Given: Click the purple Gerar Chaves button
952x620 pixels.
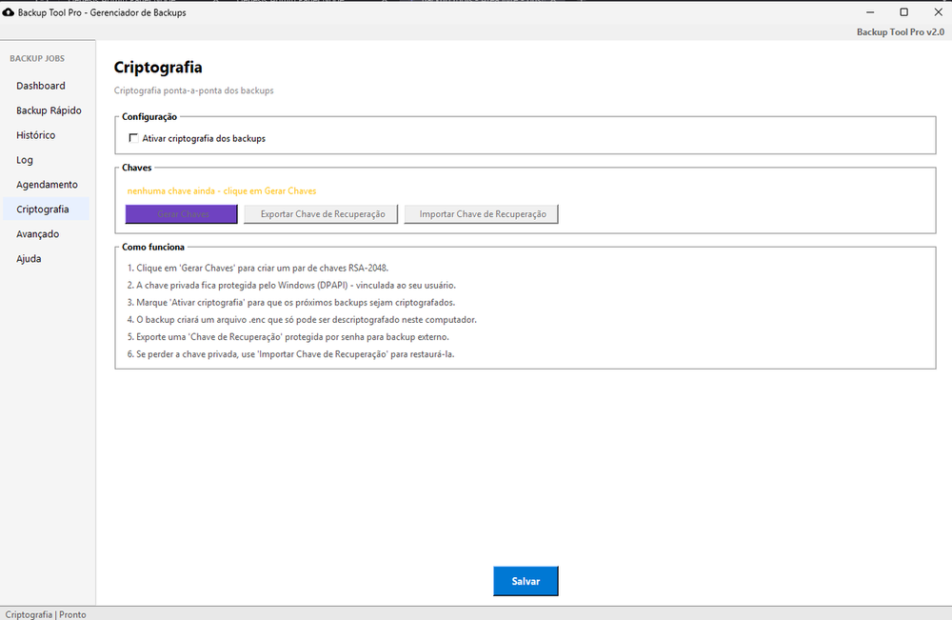Looking at the screenshot, I should tap(182, 213).
